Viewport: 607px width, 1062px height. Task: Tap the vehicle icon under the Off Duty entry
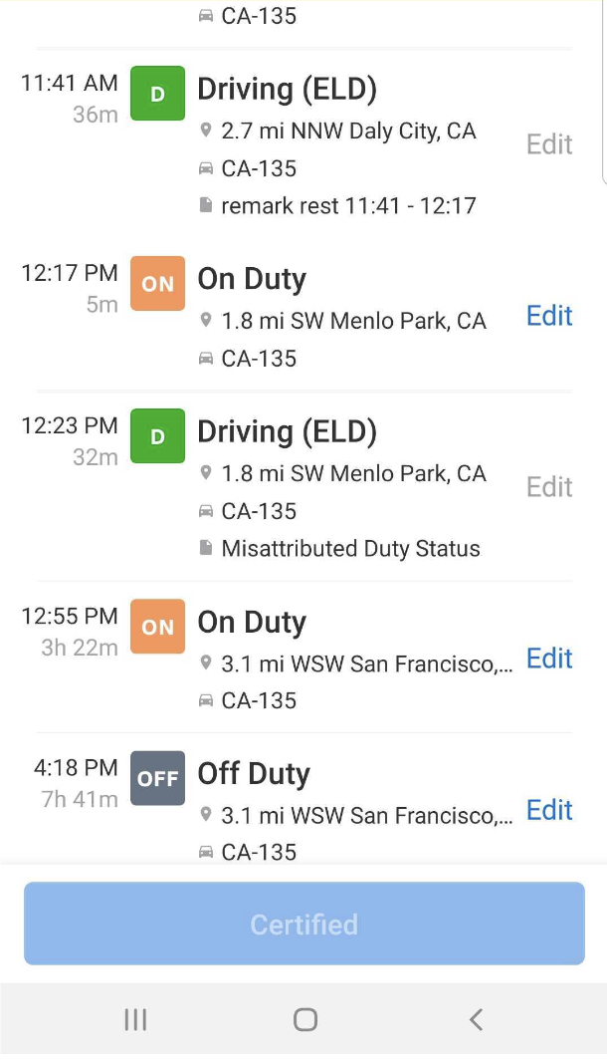206,852
